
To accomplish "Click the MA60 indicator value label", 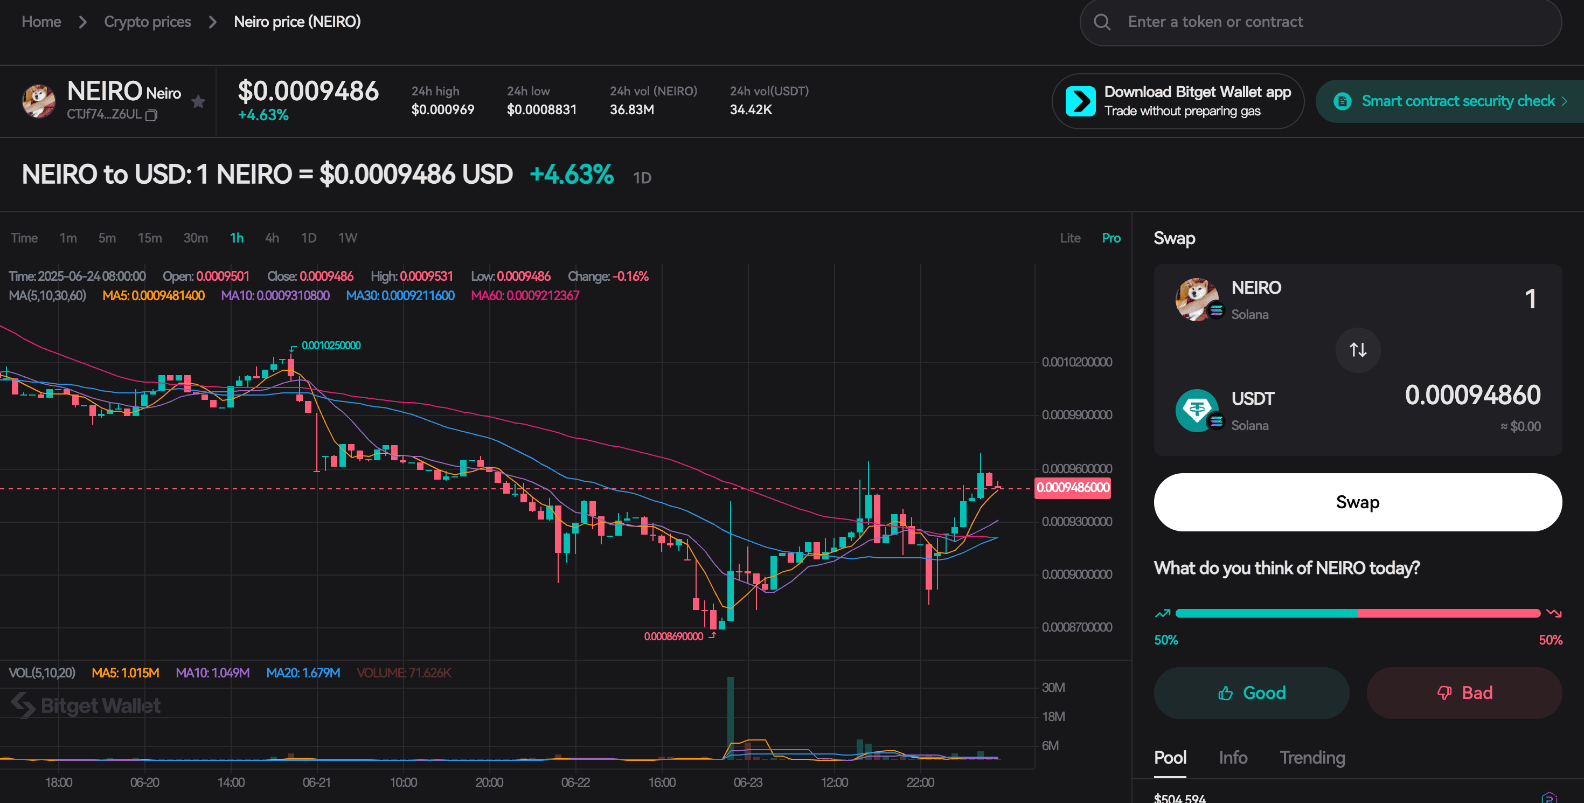I will click(525, 296).
